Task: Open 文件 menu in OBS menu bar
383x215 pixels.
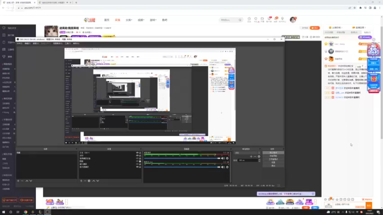Action: (x=19, y=43)
